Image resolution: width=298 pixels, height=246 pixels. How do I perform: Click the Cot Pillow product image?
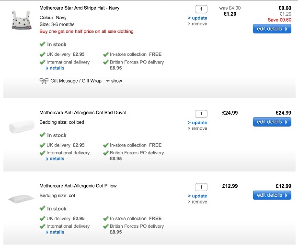tap(21, 199)
